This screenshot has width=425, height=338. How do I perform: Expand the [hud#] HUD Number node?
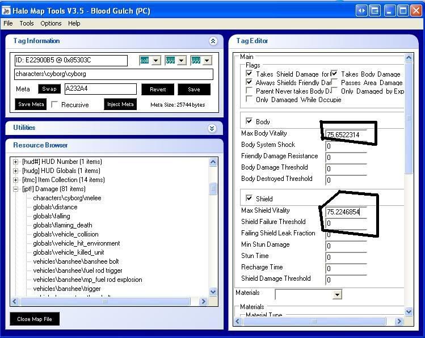click(16, 162)
